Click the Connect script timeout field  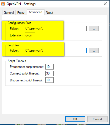50,73
